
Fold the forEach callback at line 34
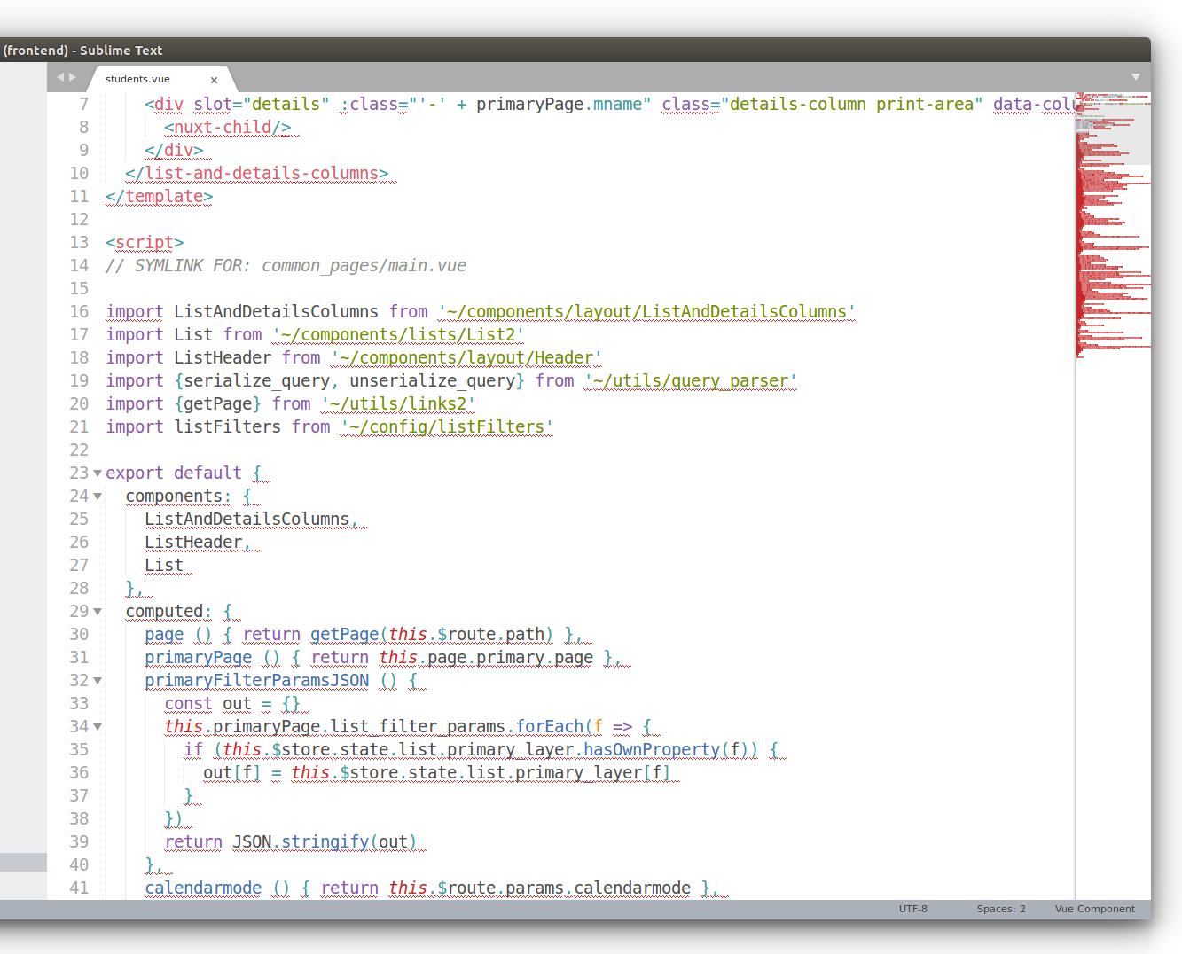[98, 727]
